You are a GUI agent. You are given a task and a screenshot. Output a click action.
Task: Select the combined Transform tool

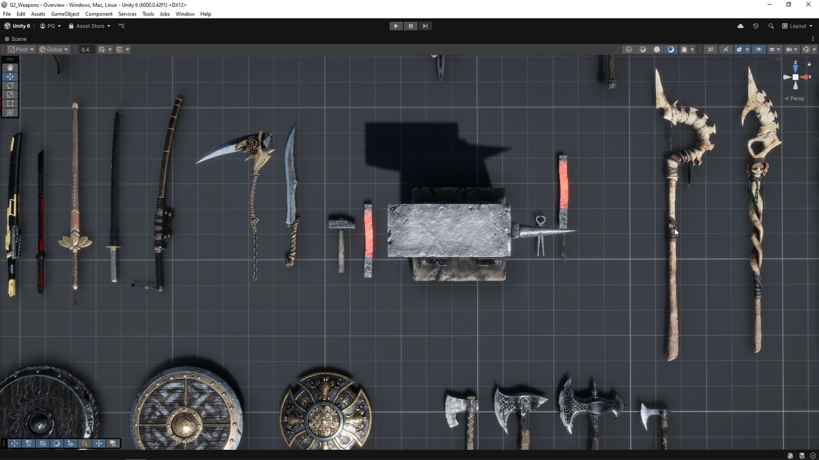coord(10,112)
